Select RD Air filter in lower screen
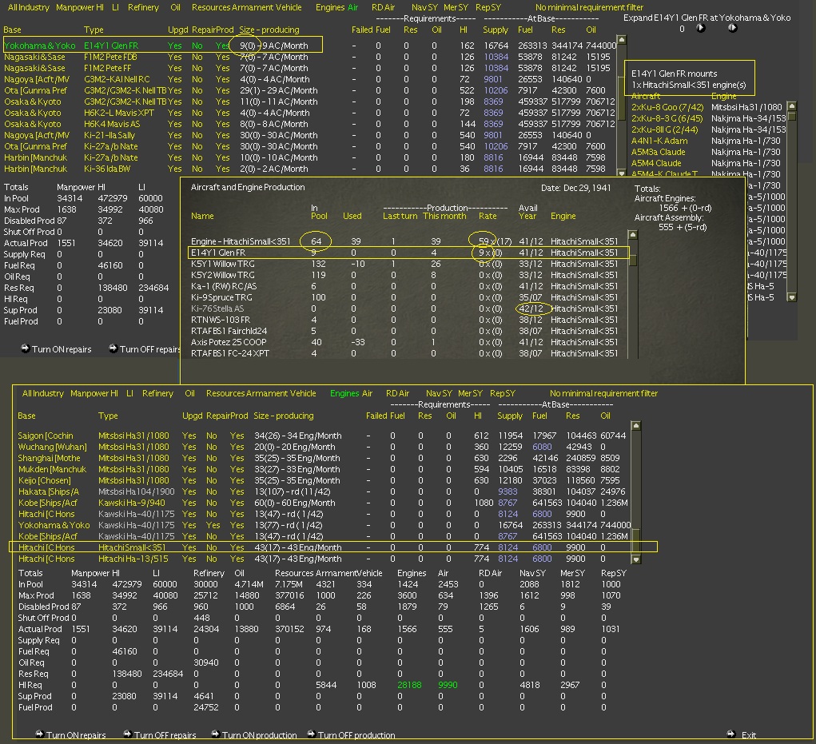 (397, 393)
